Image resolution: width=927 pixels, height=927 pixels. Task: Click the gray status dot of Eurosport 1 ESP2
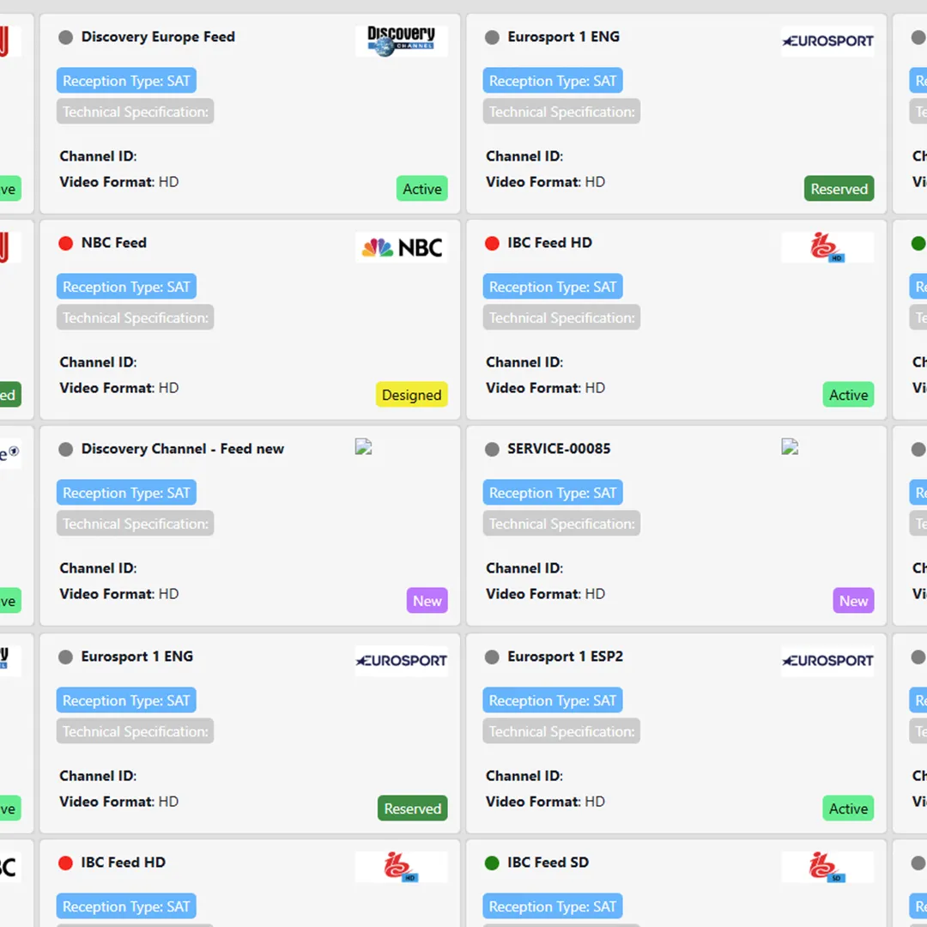492,657
